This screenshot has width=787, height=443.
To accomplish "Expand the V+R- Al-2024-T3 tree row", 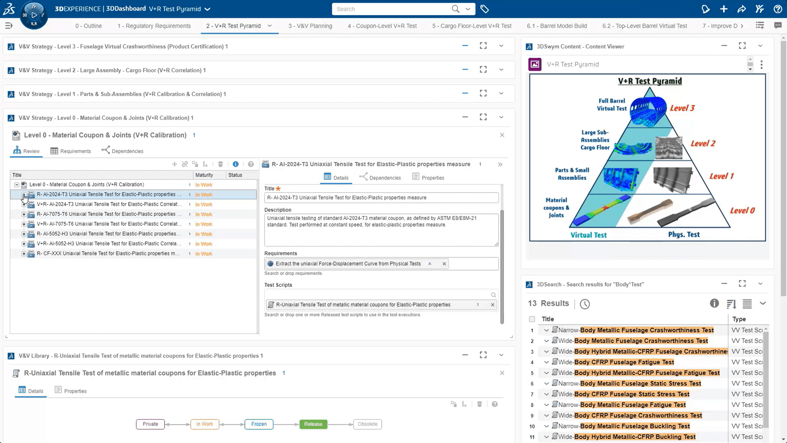I will (x=24, y=204).
